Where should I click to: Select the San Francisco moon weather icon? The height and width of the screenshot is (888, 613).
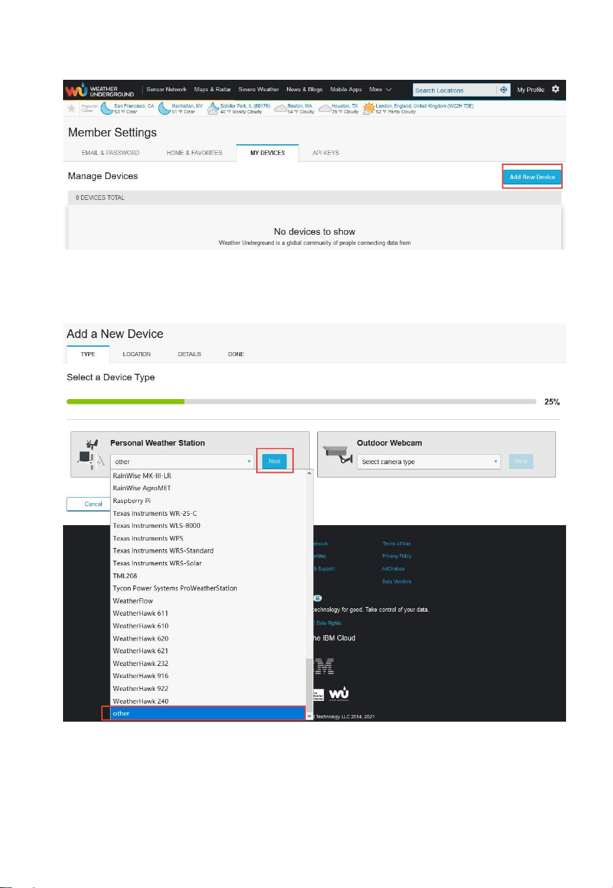(x=107, y=109)
